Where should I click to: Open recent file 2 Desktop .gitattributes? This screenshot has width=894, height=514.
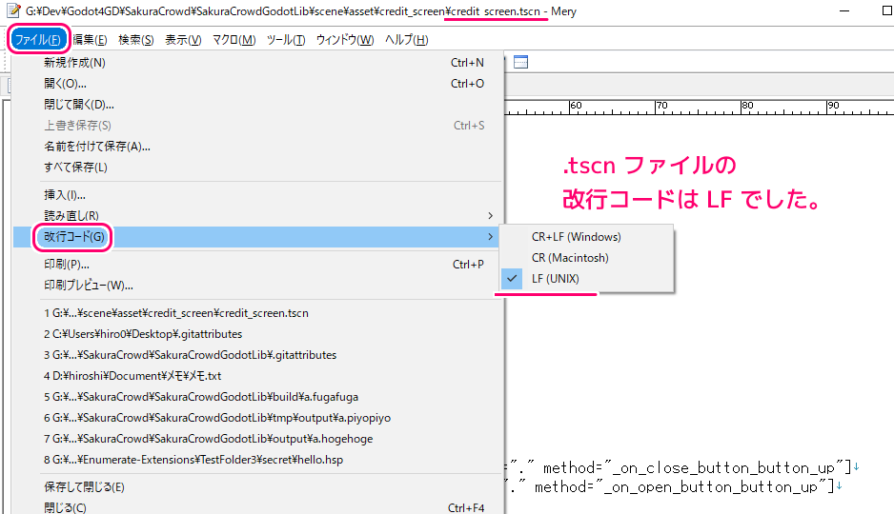click(x=143, y=334)
